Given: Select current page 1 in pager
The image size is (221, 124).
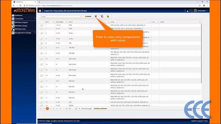Looking at the screenshot, I should click(x=47, y=108).
